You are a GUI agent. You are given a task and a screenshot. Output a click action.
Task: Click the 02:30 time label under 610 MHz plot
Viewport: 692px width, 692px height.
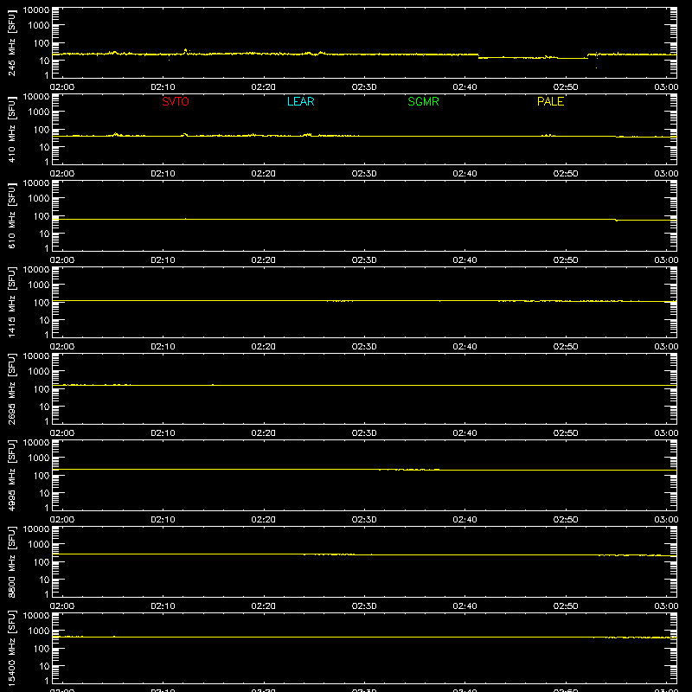coord(364,260)
